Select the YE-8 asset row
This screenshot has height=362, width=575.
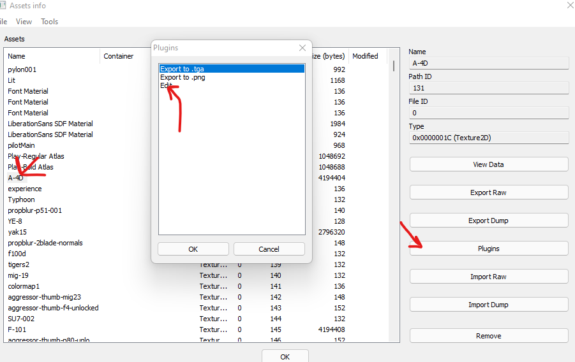15,221
